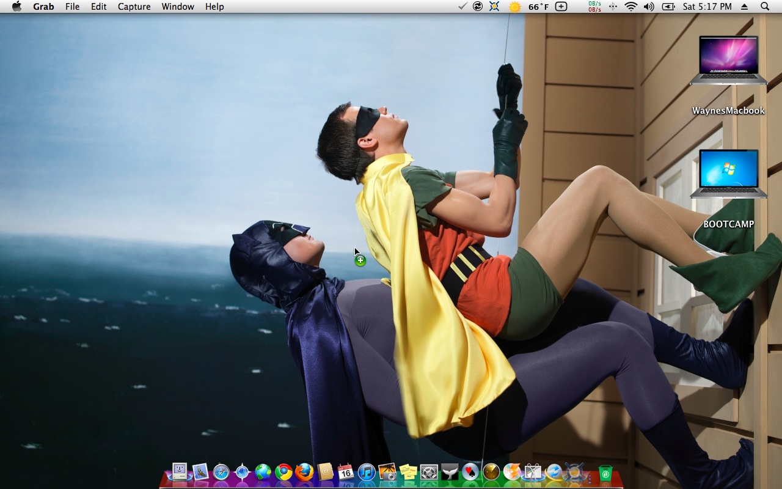Screen dimensions: 782x489
Task: Open Finder from the Dock
Action: [x=180, y=471]
